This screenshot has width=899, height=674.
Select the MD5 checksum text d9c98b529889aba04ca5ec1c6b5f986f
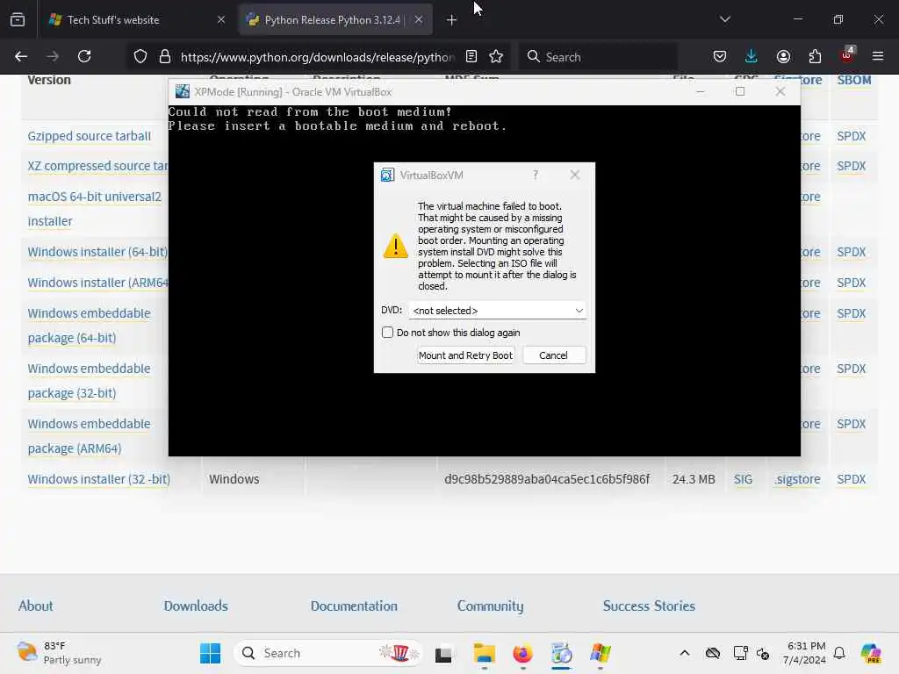pyautogui.click(x=547, y=479)
